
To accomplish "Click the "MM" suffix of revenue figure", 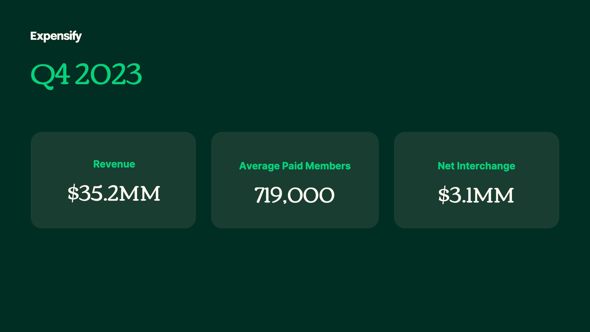I will [140, 194].
